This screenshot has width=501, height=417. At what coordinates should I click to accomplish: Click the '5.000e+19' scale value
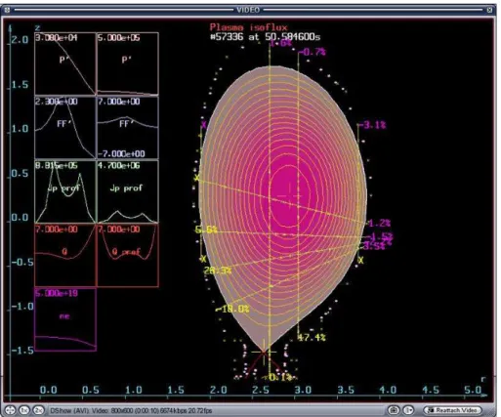[57, 293]
